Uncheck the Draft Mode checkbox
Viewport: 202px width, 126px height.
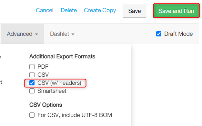pyautogui.click(x=159, y=34)
